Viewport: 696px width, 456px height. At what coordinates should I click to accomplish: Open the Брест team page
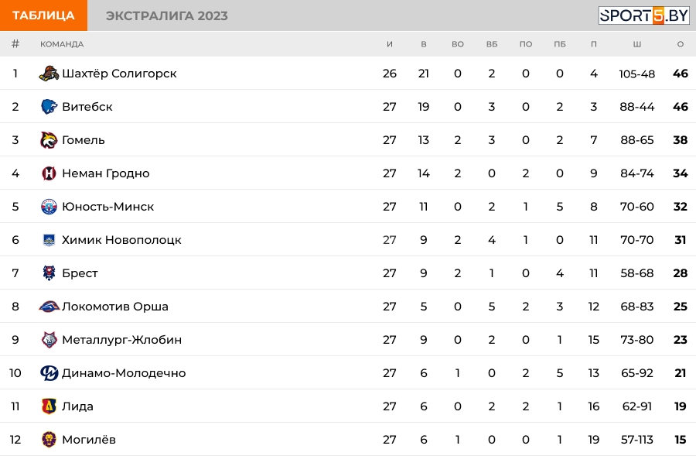point(80,273)
